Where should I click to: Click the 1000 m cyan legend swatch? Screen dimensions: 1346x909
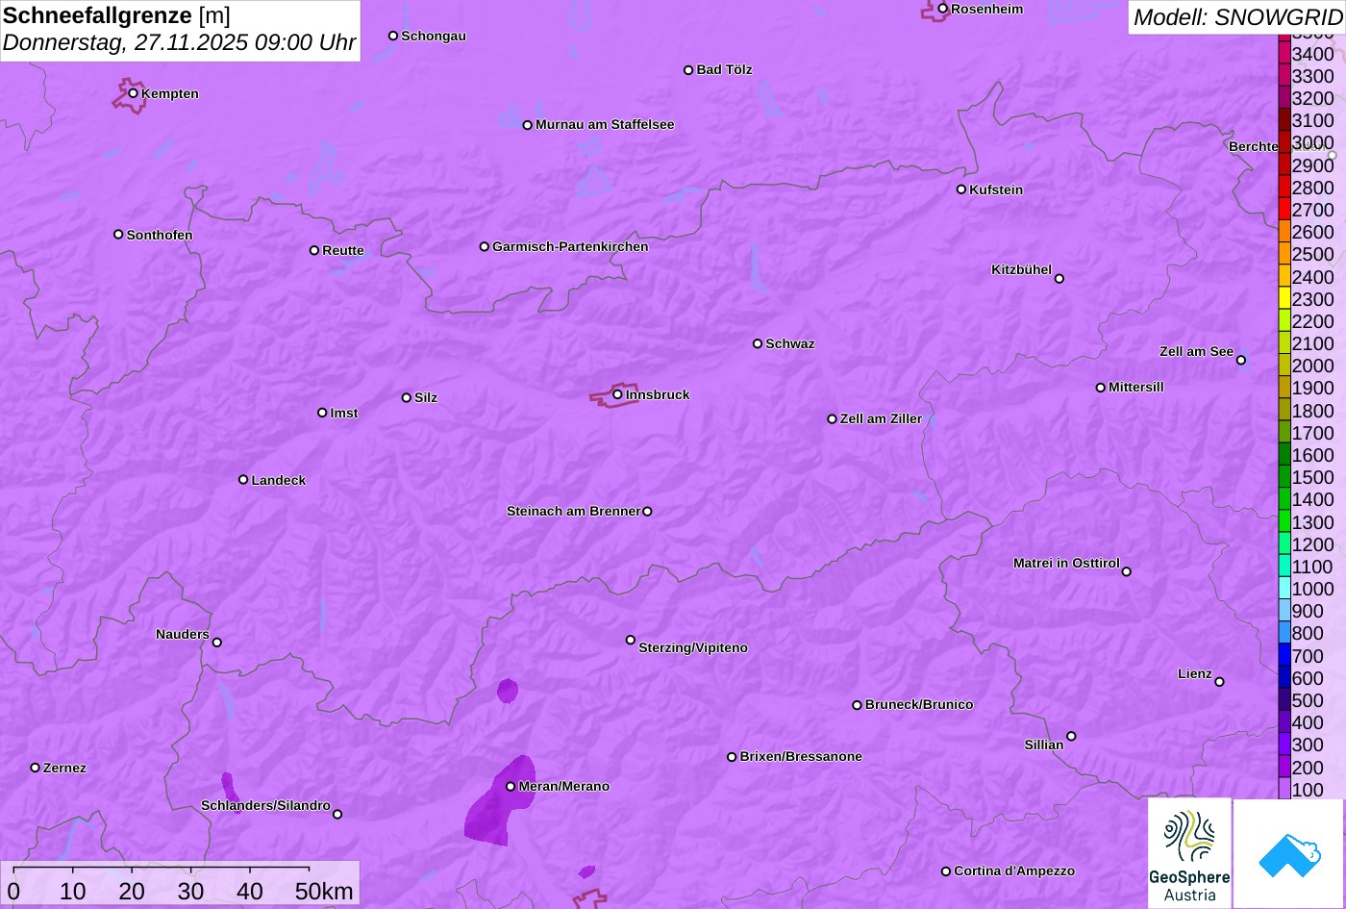pos(1284,589)
